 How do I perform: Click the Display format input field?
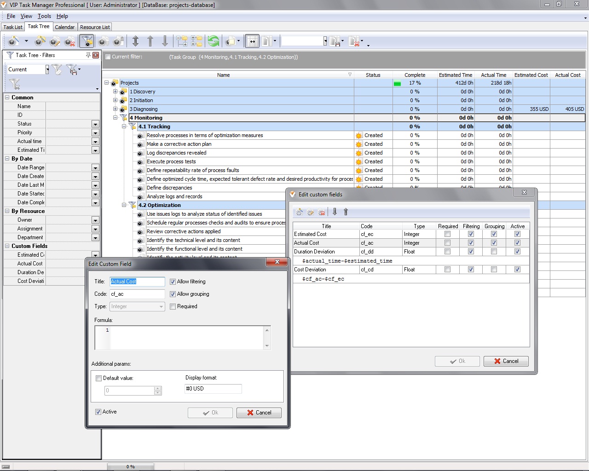point(213,389)
